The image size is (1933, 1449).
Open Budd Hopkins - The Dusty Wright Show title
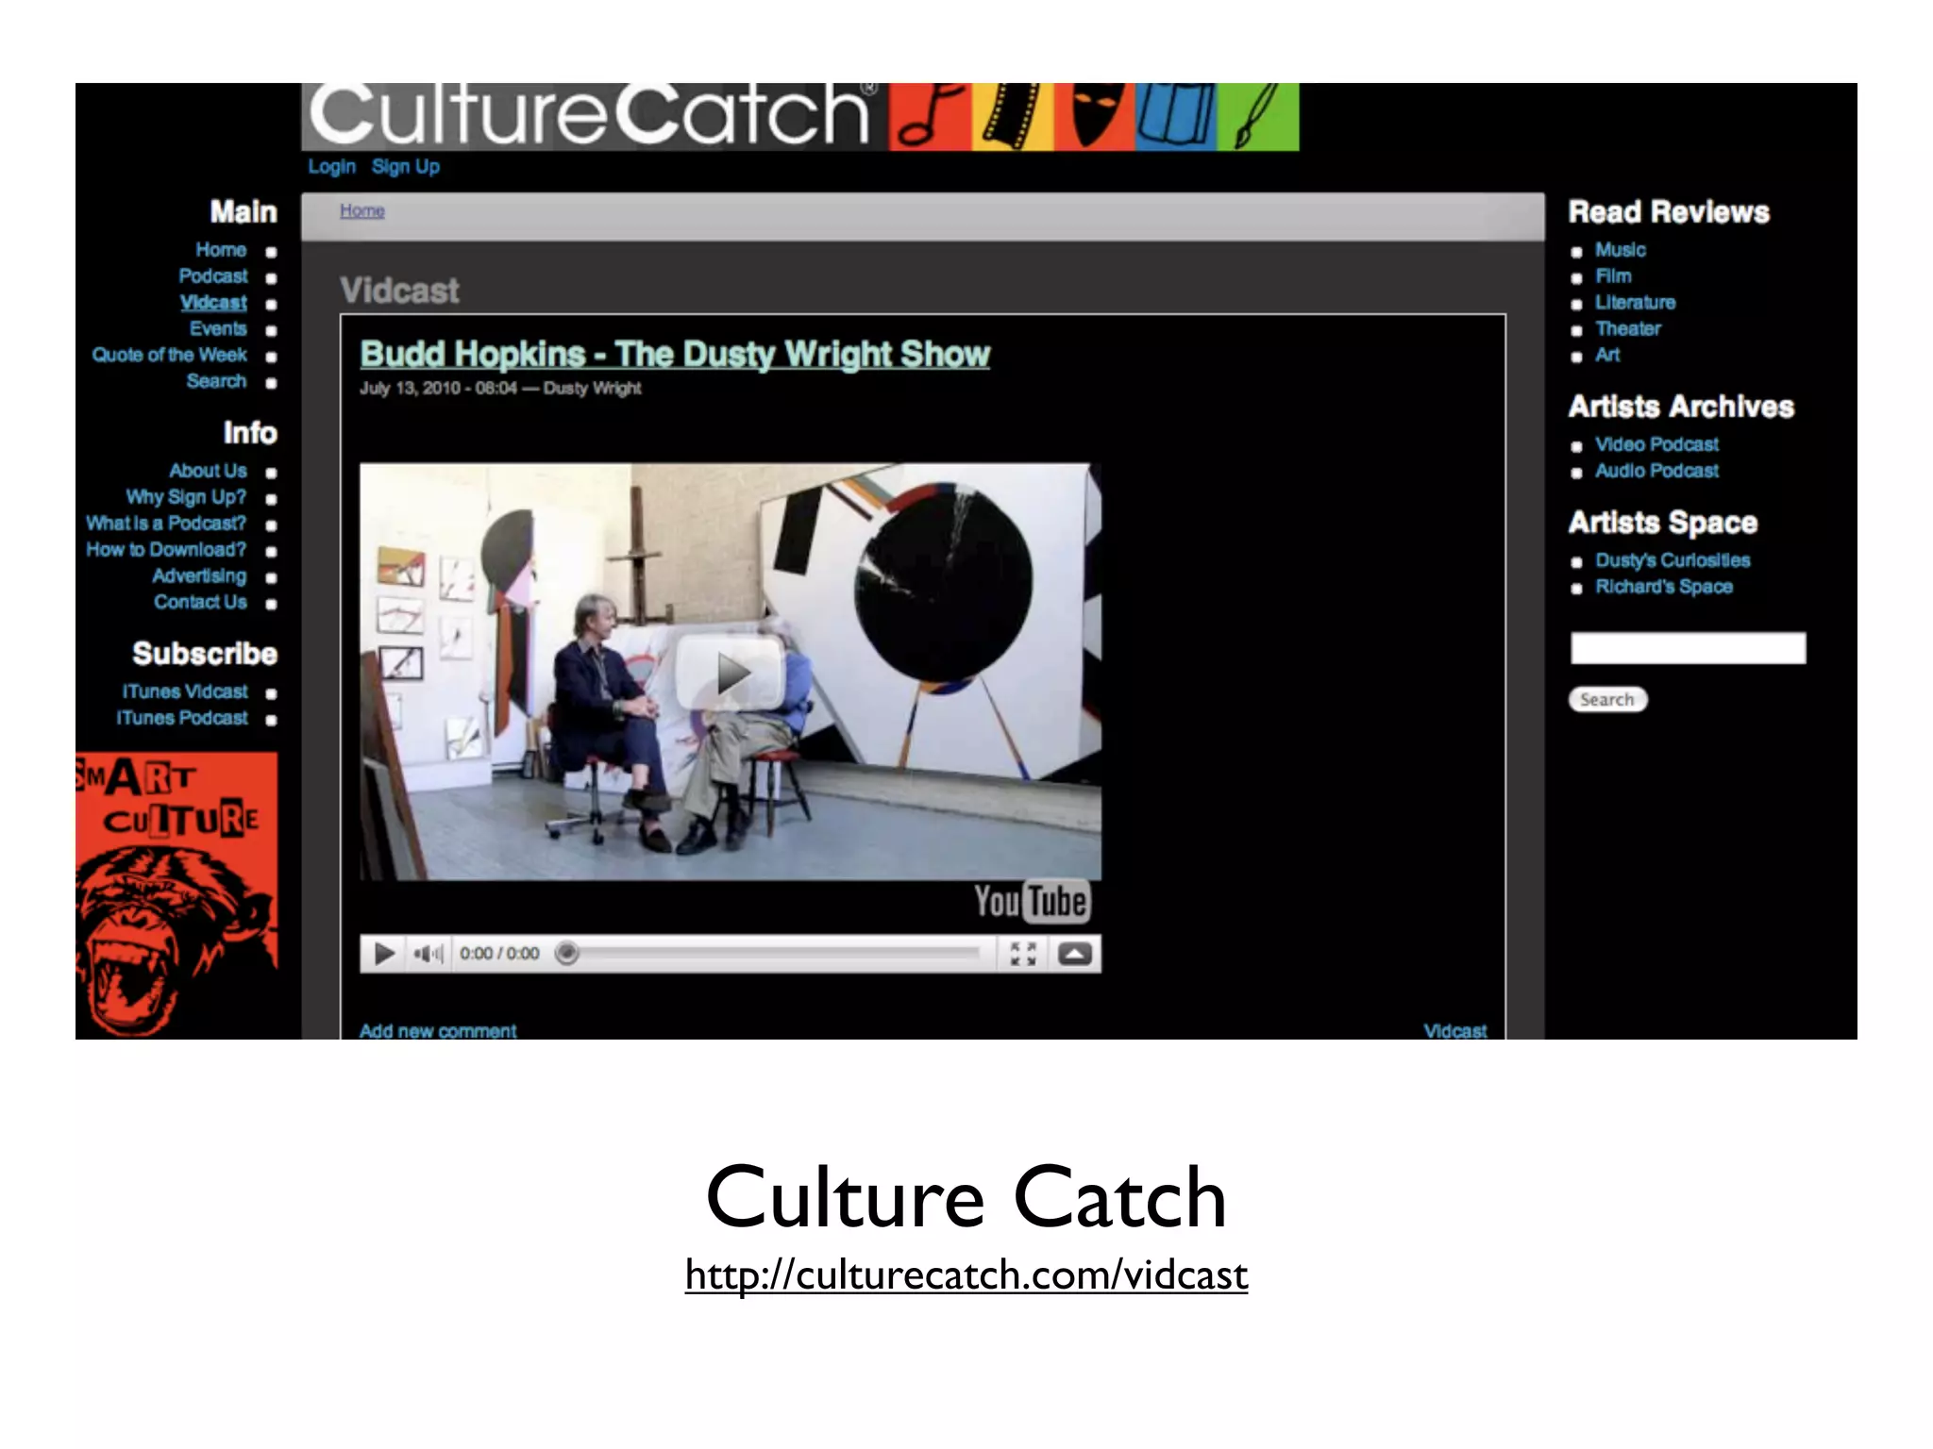pos(675,354)
